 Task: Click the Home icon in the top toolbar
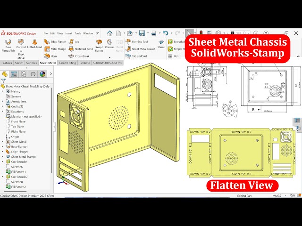pos(110,33)
